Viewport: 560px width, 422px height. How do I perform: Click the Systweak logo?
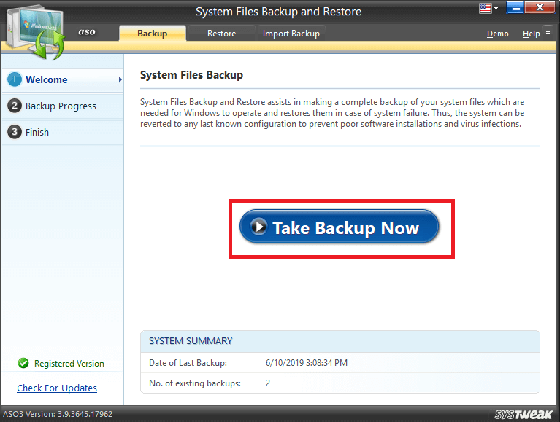(x=523, y=414)
